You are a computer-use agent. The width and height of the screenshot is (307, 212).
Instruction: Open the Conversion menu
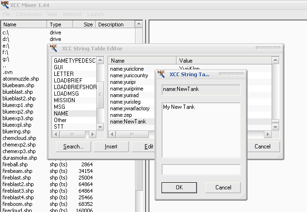28,14
